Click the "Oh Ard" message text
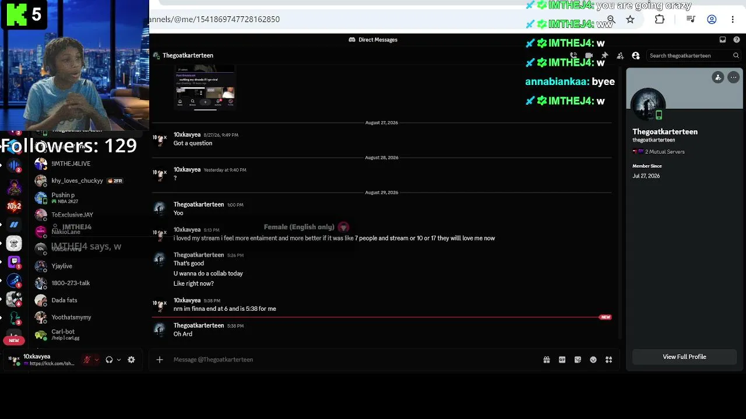Viewport: 746px width, 419px height. [x=183, y=334]
